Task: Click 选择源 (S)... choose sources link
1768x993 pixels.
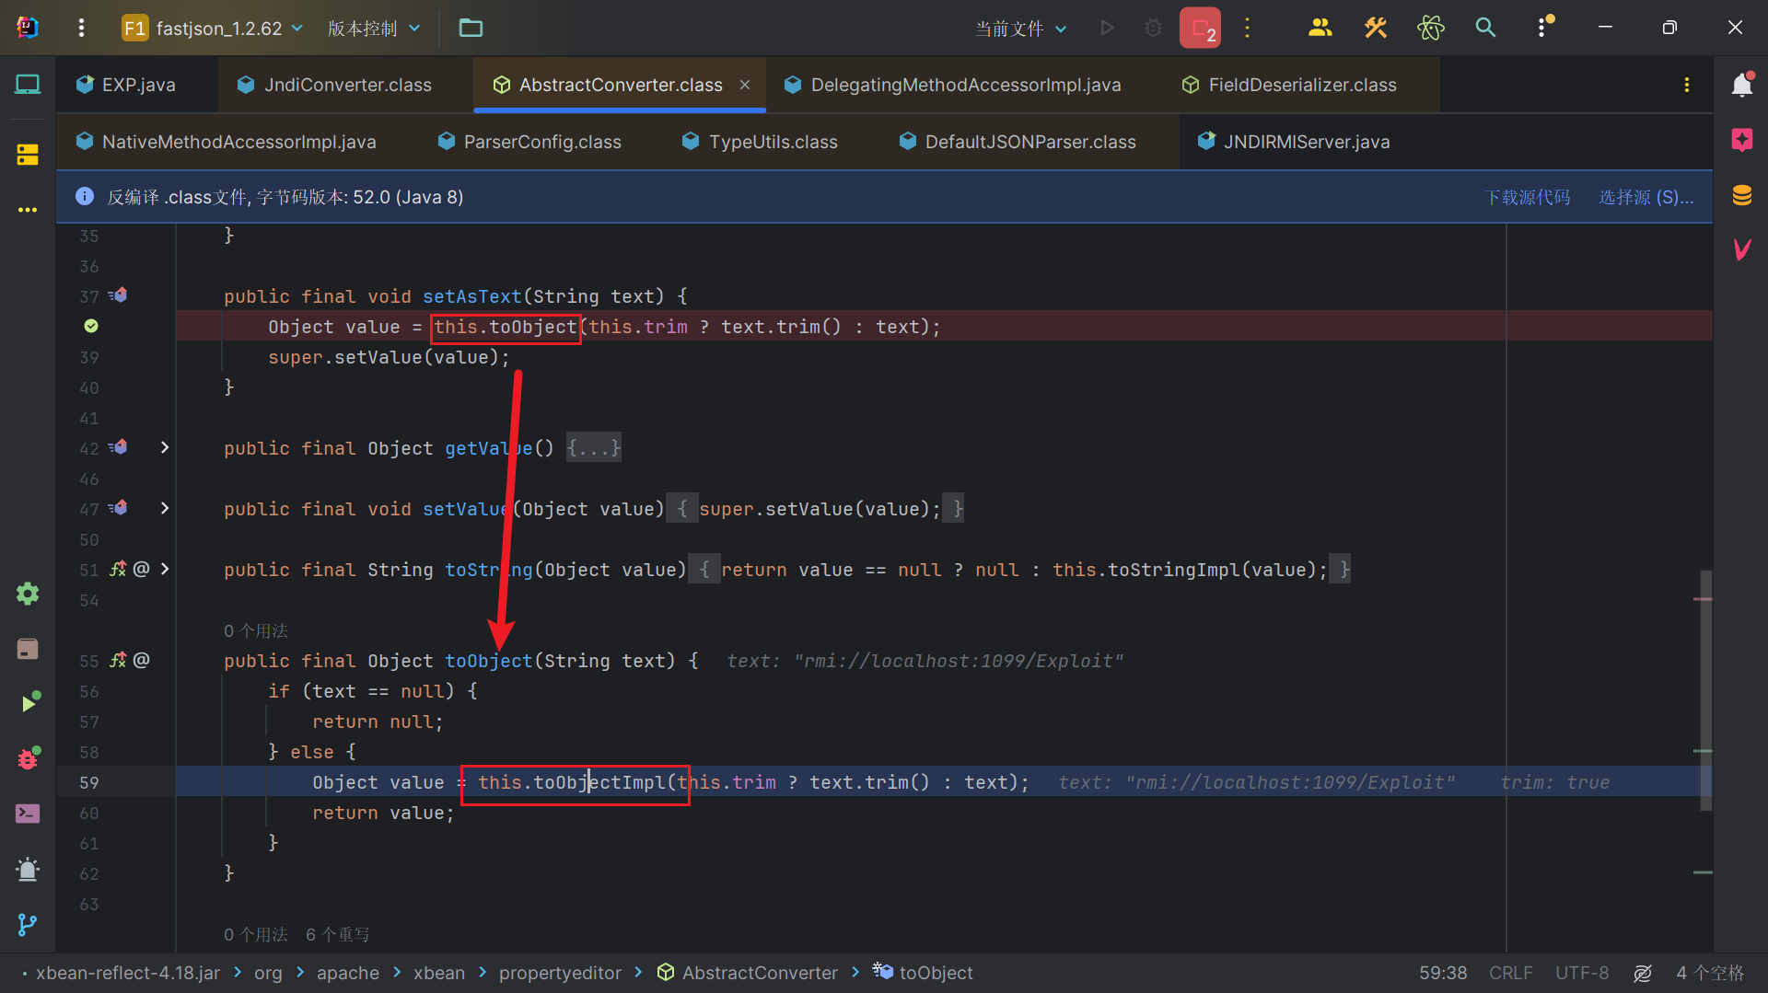Action: click(1646, 197)
